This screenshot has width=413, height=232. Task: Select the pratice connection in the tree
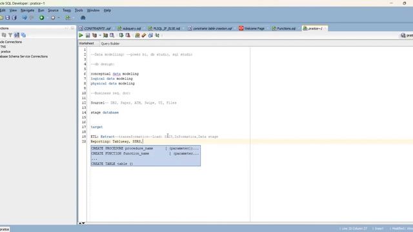coord(6,52)
